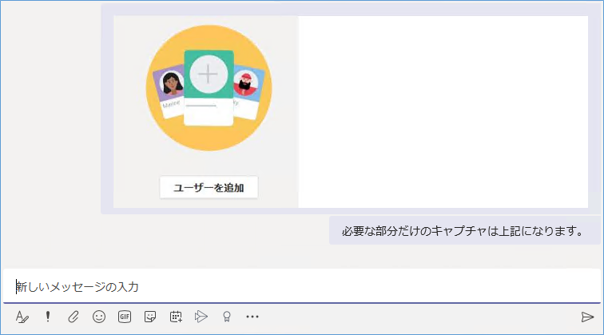This screenshot has width=604, height=335.
Task: Click the bearded man avatar card
Action: [x=247, y=90]
